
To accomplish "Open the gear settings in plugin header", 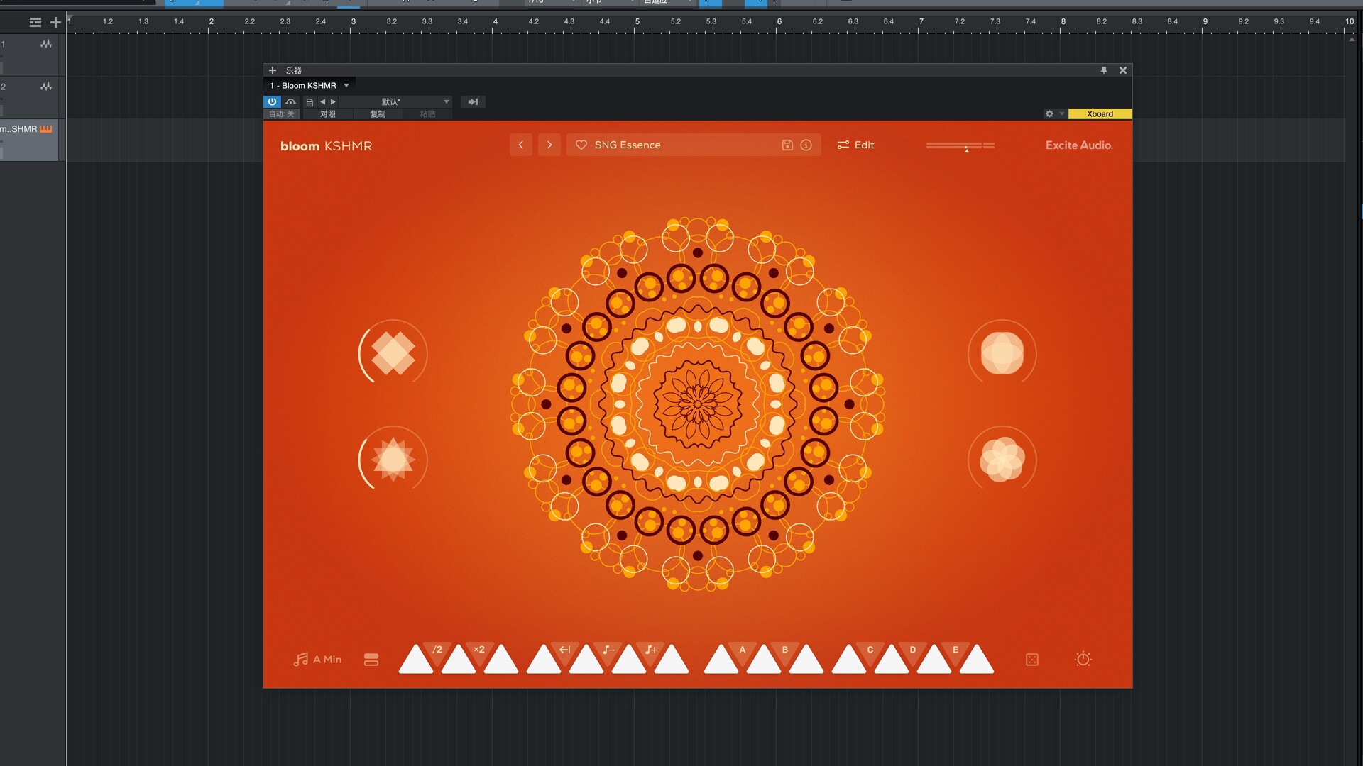I will pyautogui.click(x=1049, y=113).
